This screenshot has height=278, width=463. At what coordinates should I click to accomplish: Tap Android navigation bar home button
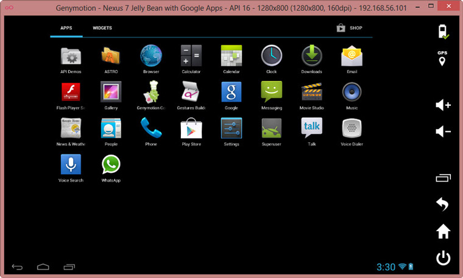[x=43, y=267]
